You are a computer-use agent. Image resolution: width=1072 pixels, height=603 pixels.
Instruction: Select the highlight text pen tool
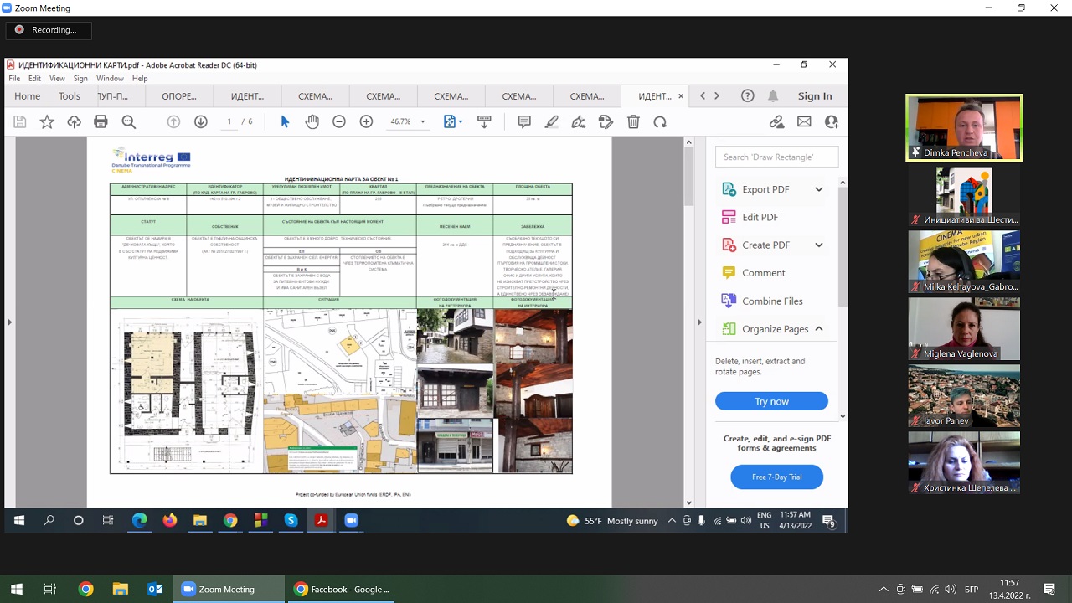[551, 121]
